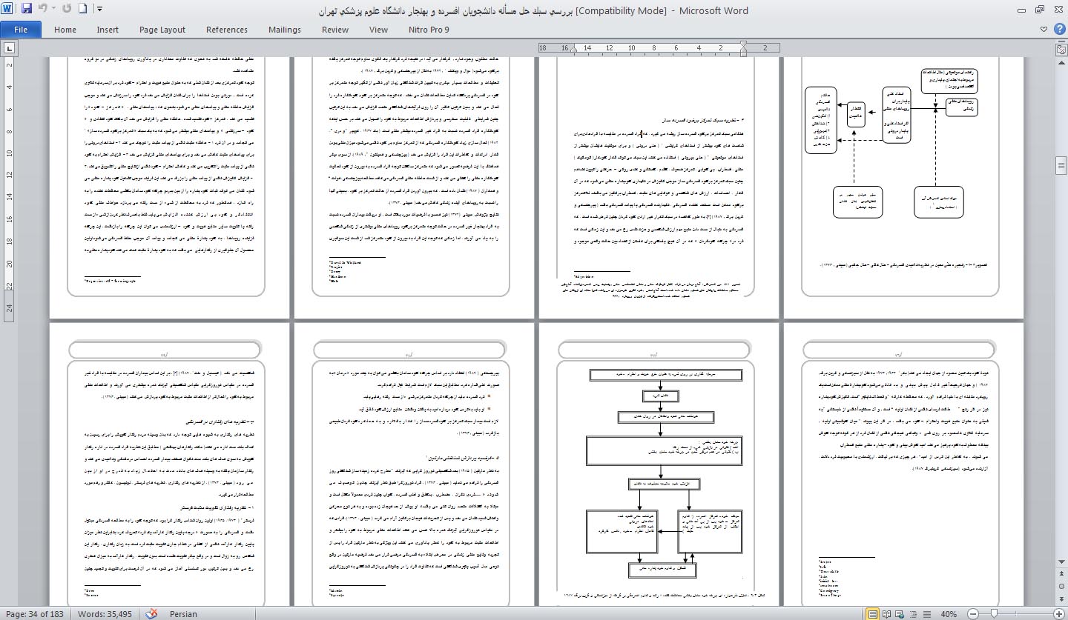
Task: Click the Words: 35,495 word count button
Action: pos(105,613)
